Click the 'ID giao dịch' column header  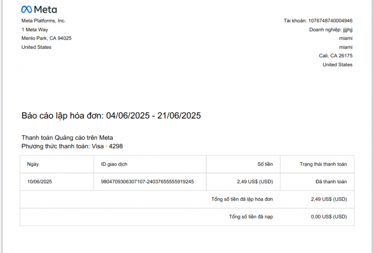pos(114,164)
